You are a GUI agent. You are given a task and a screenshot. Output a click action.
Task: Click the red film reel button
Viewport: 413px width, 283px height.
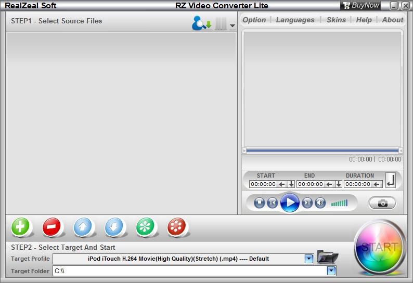tap(177, 227)
